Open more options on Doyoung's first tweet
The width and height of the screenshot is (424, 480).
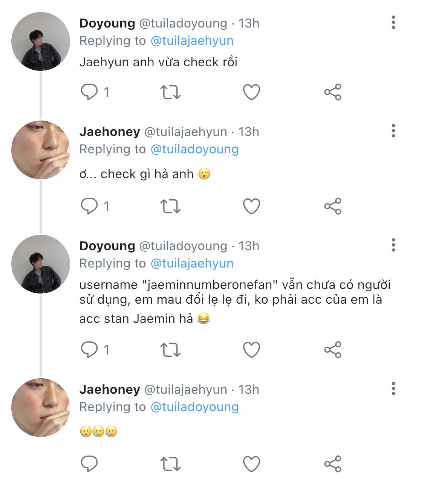393,23
